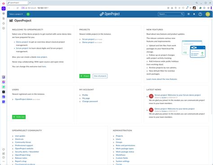Open User guides in Community section
This screenshot has width=213, height=165.
[x=20, y=136]
